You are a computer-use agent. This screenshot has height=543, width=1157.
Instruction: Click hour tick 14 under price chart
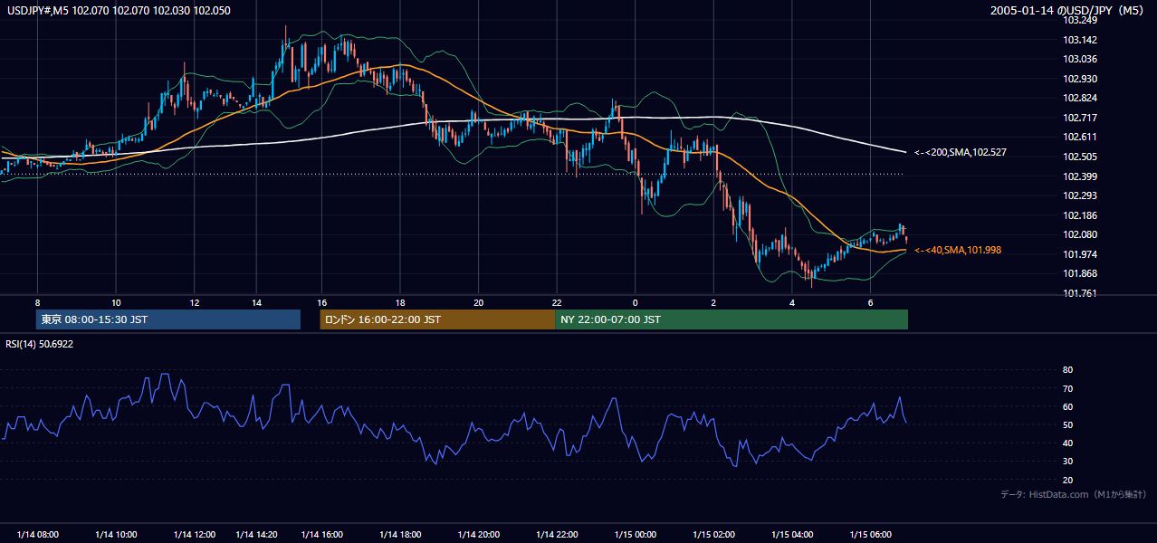256,302
